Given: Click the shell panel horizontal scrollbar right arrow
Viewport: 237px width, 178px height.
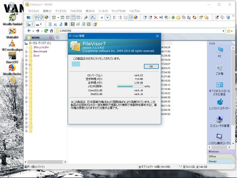Looking at the screenshot, I should [229, 147].
